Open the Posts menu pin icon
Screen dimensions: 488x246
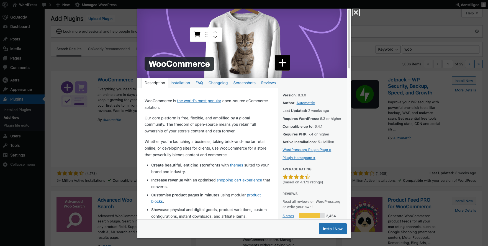[x=5, y=39]
